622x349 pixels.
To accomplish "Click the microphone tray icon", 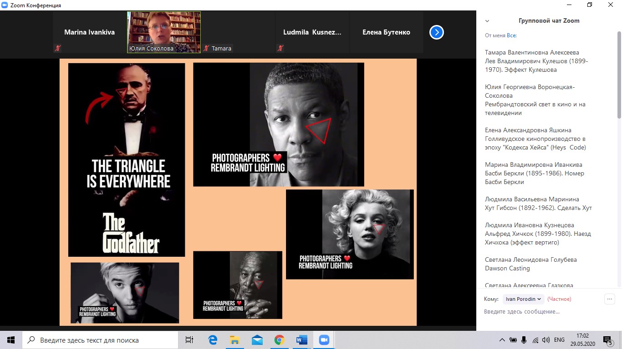I will tap(524, 340).
